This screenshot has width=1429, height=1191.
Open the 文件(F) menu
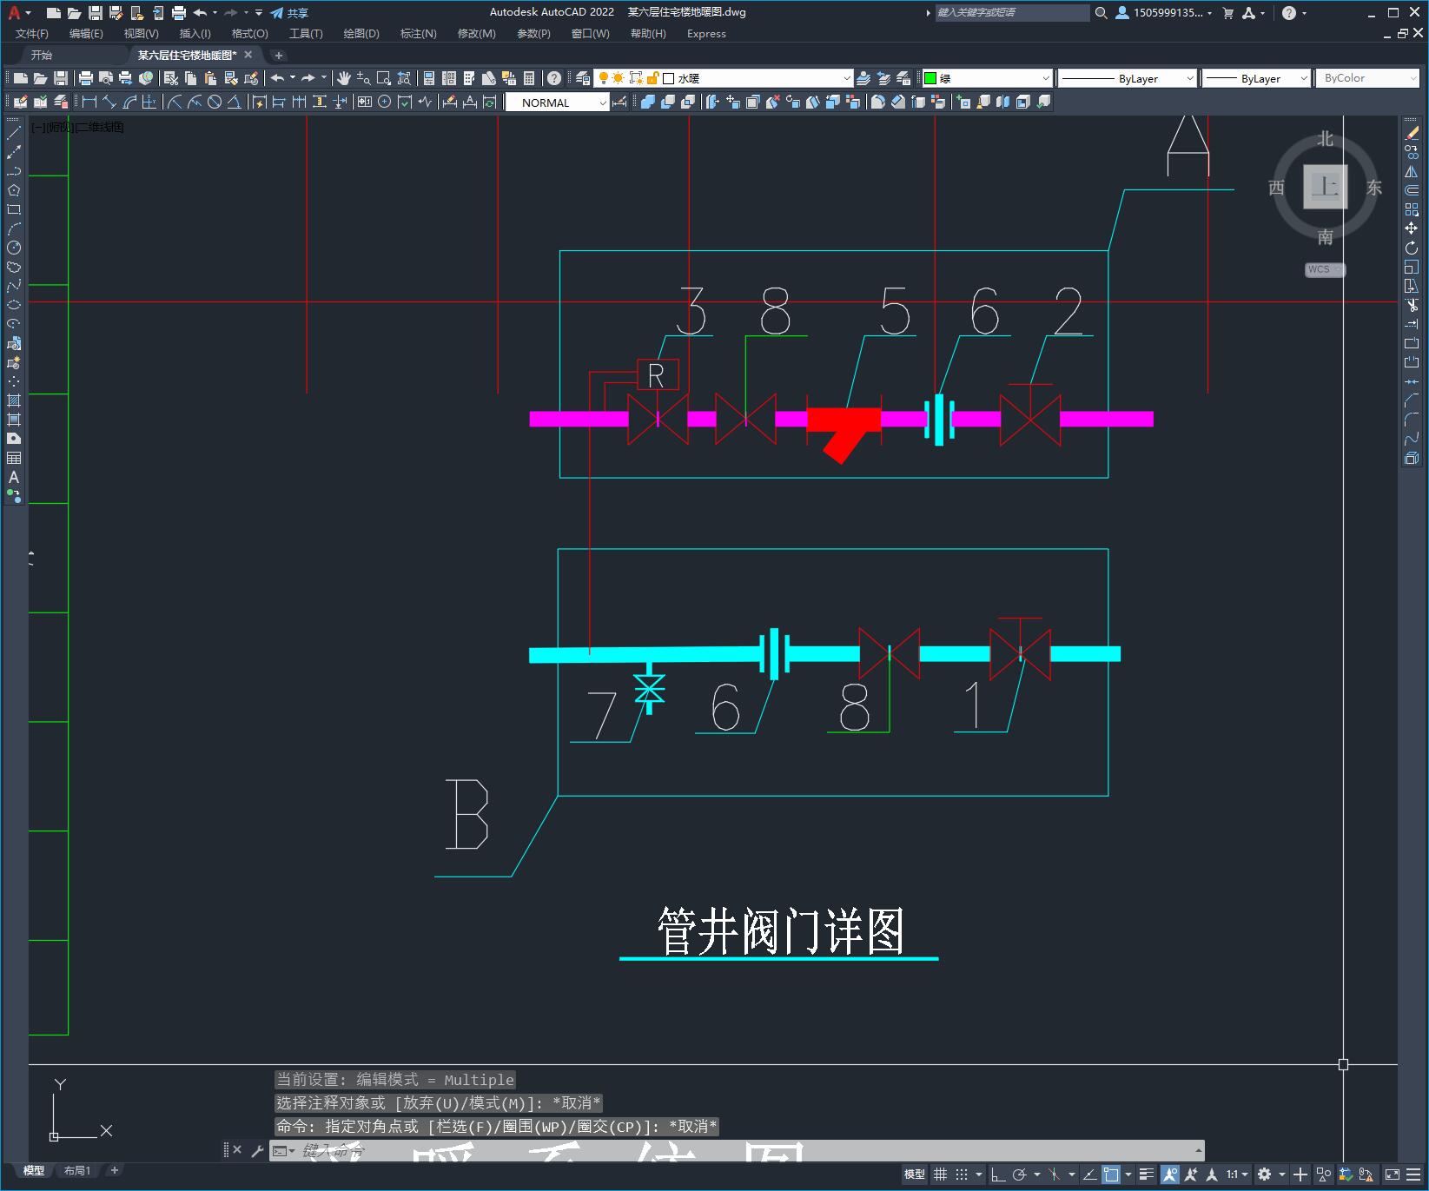(x=32, y=34)
